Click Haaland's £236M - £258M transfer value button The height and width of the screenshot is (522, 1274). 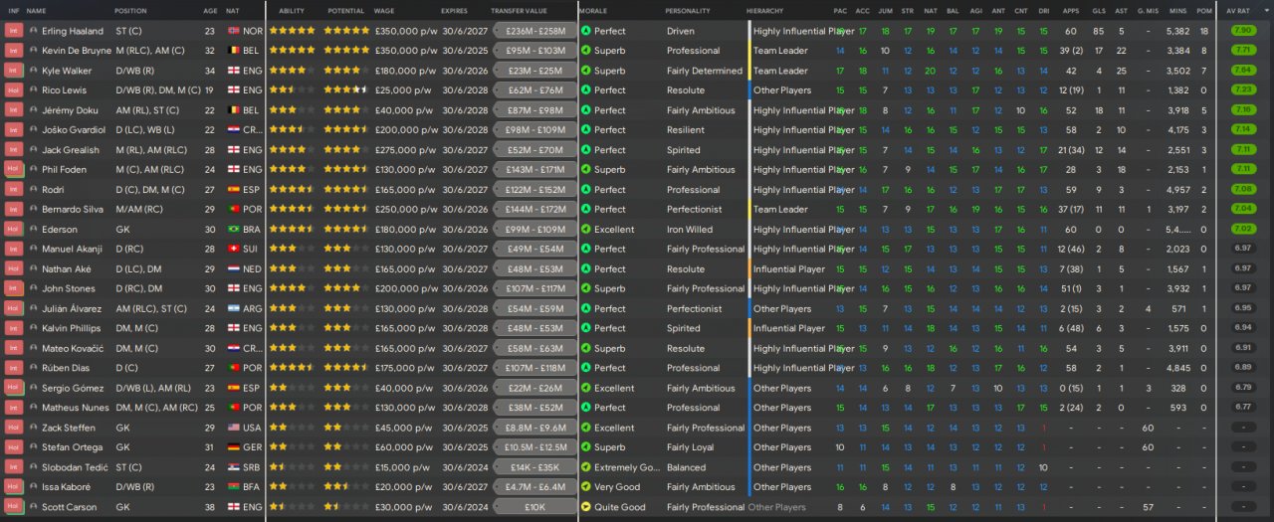pyautogui.click(x=535, y=31)
